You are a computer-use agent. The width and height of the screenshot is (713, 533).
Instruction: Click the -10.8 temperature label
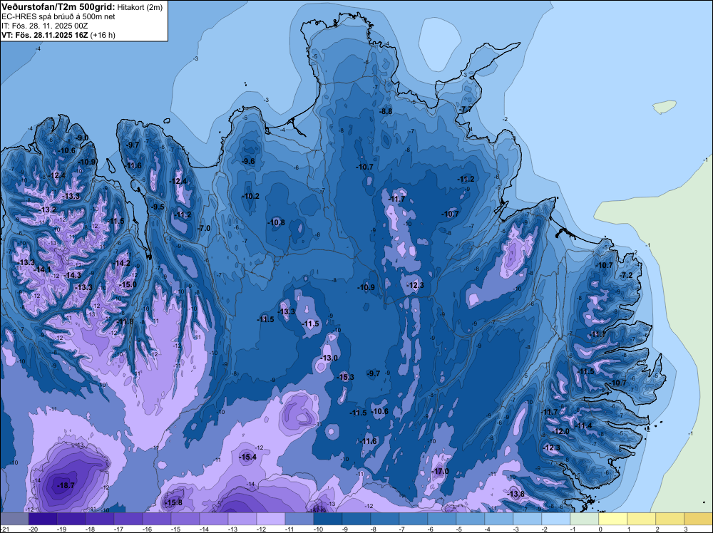pos(276,222)
